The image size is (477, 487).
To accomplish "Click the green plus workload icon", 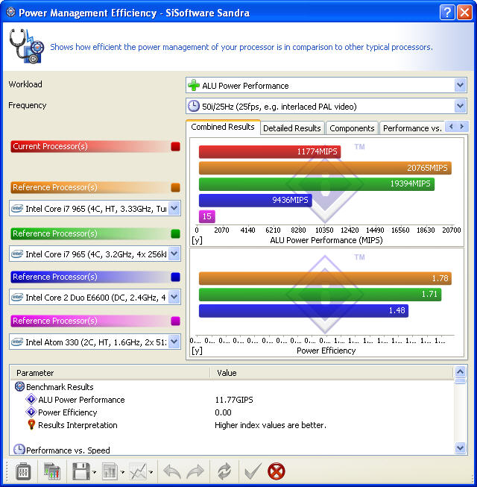I will [x=194, y=85].
